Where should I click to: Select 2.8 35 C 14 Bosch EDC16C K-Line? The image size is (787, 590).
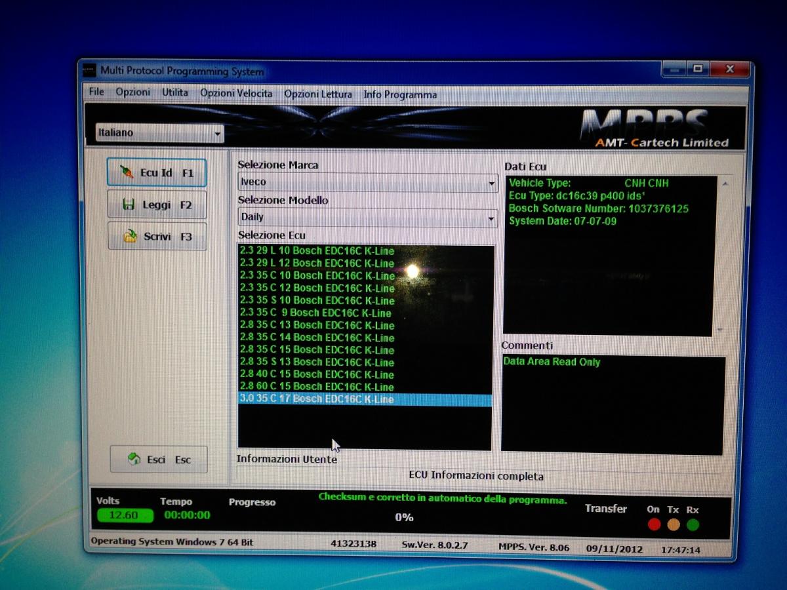tap(365, 338)
